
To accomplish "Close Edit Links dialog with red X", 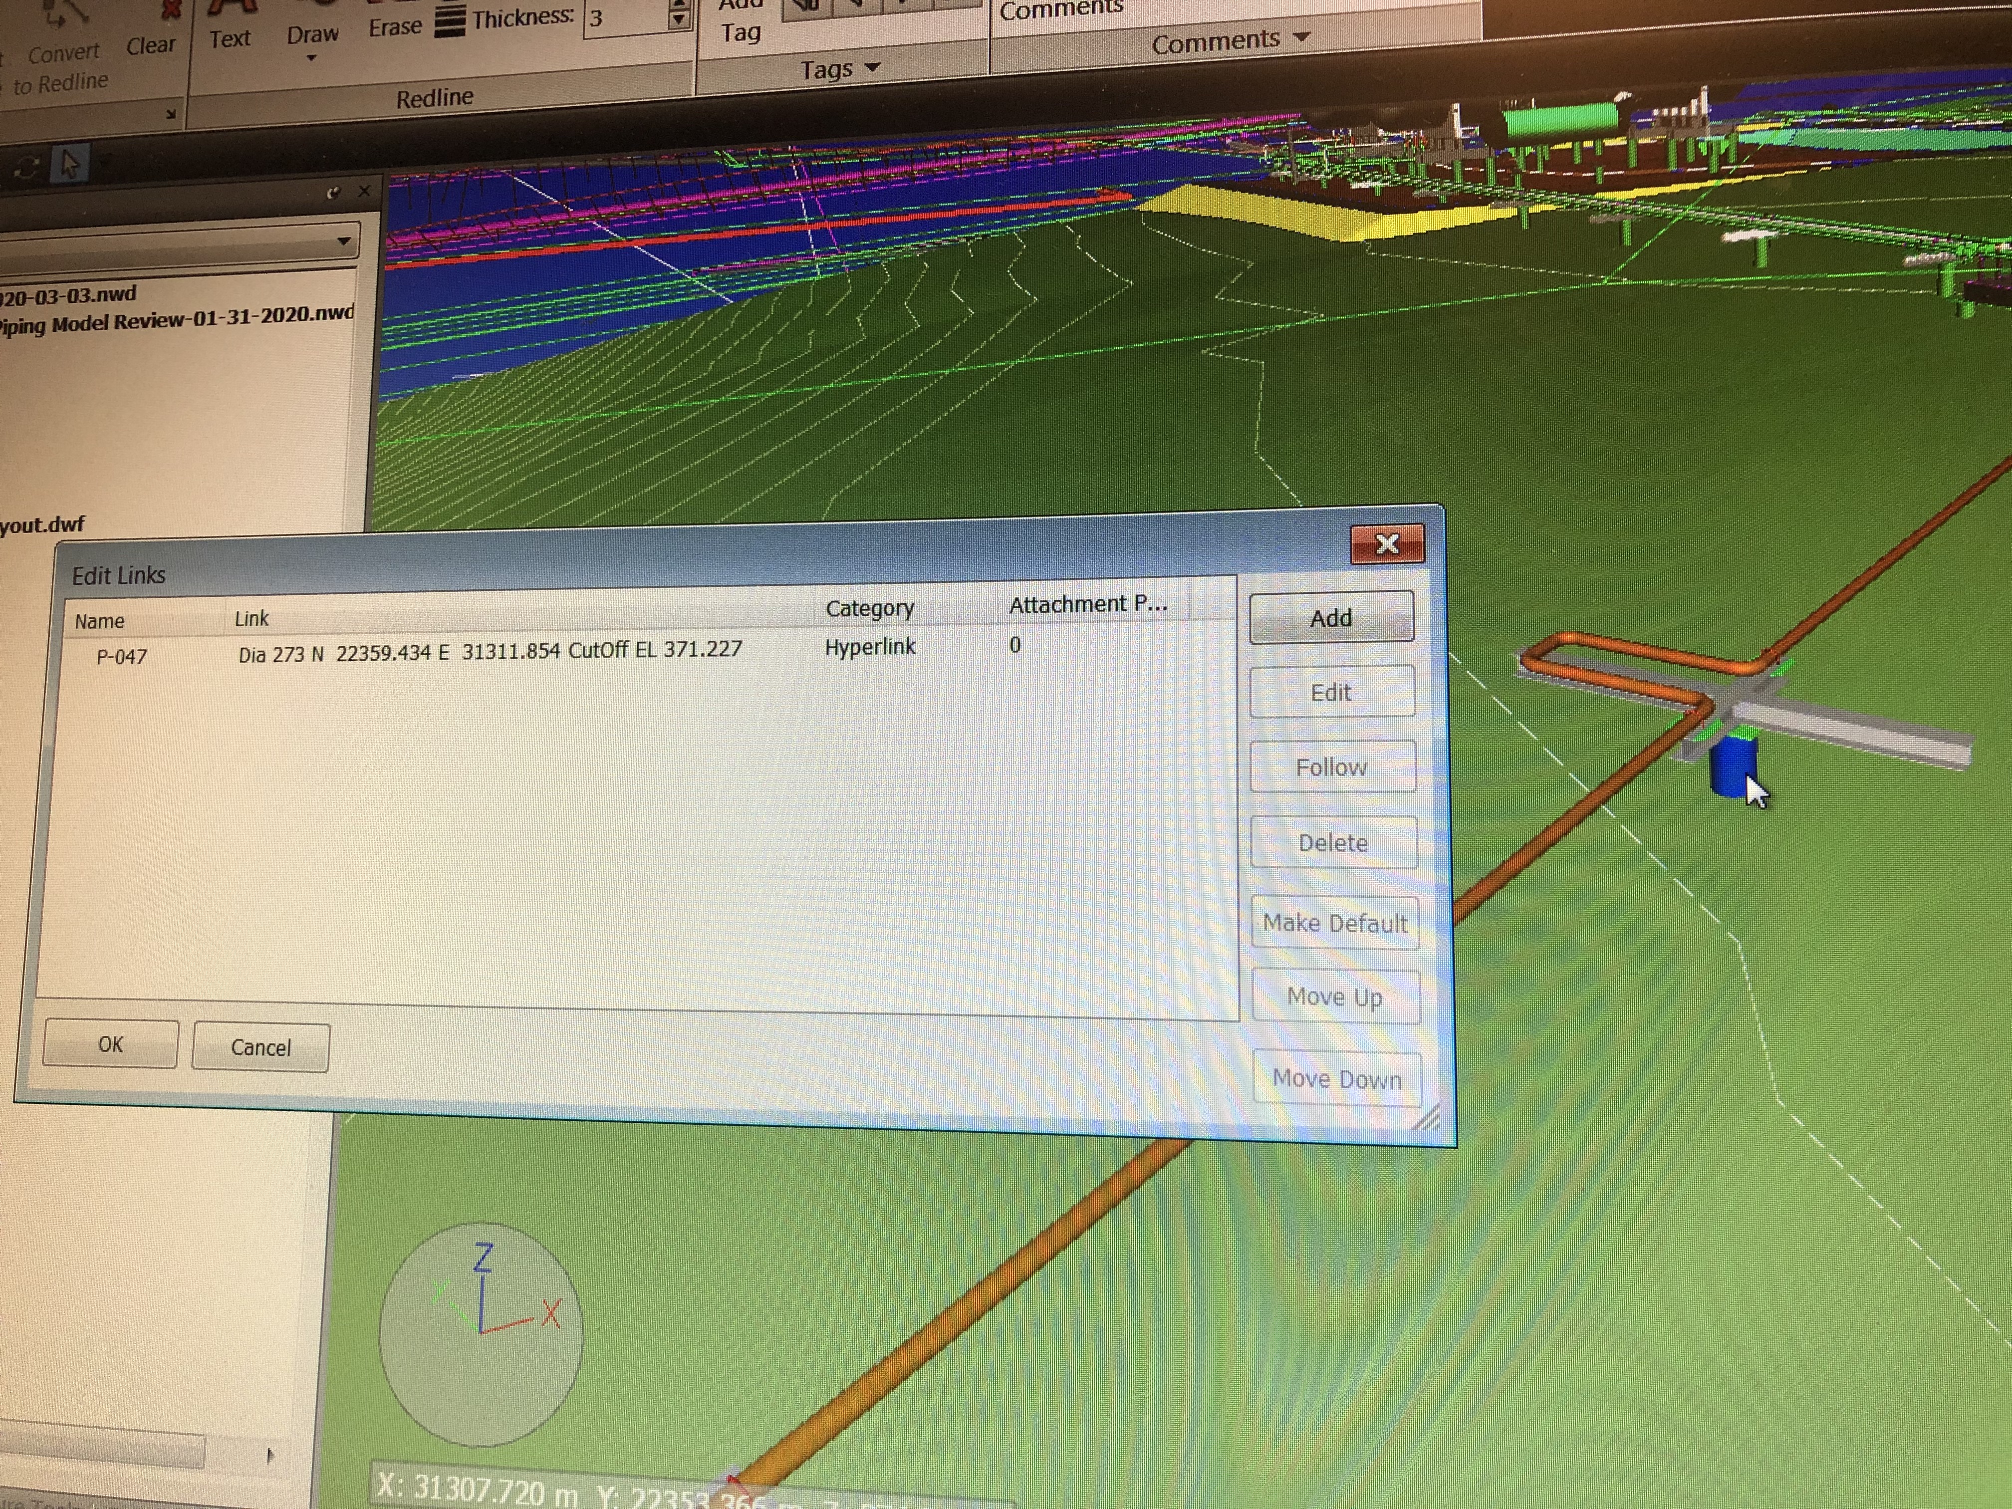I will point(1387,544).
